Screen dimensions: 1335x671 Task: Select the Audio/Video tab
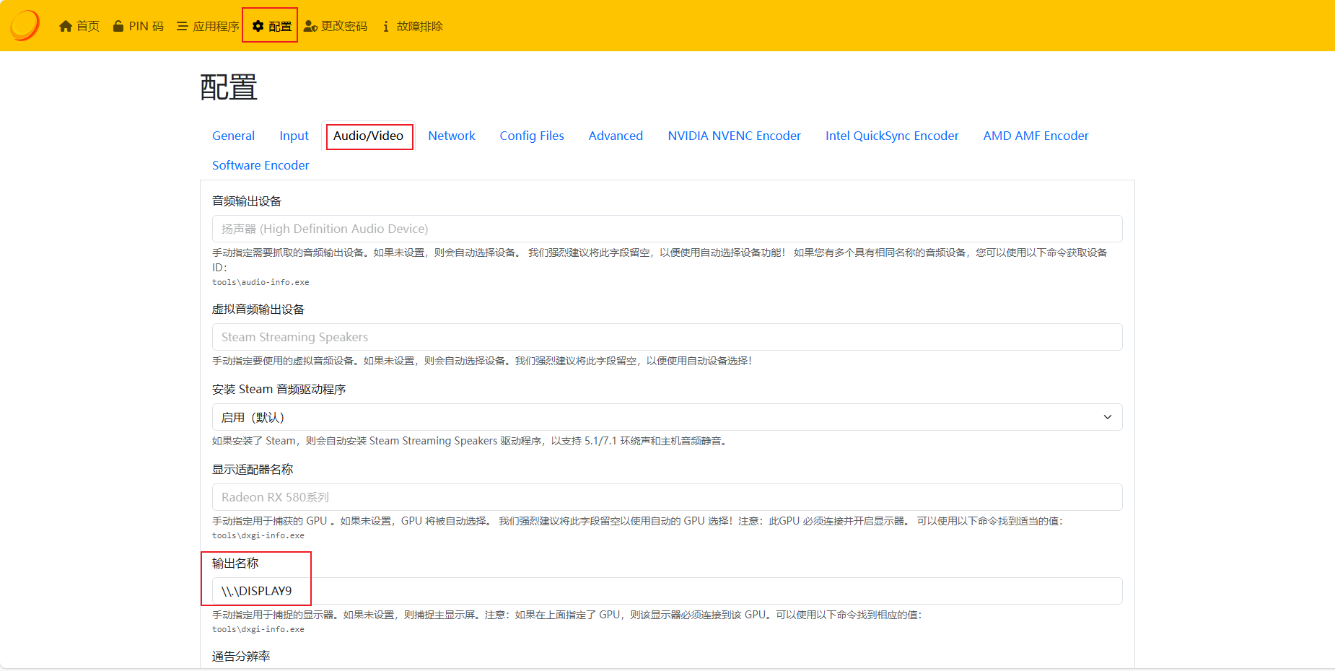(x=368, y=136)
